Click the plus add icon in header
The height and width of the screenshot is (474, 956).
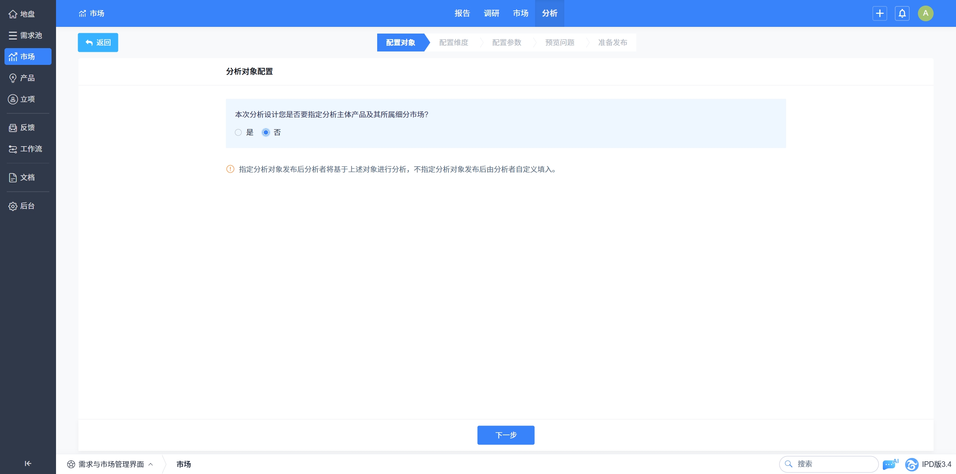(879, 13)
